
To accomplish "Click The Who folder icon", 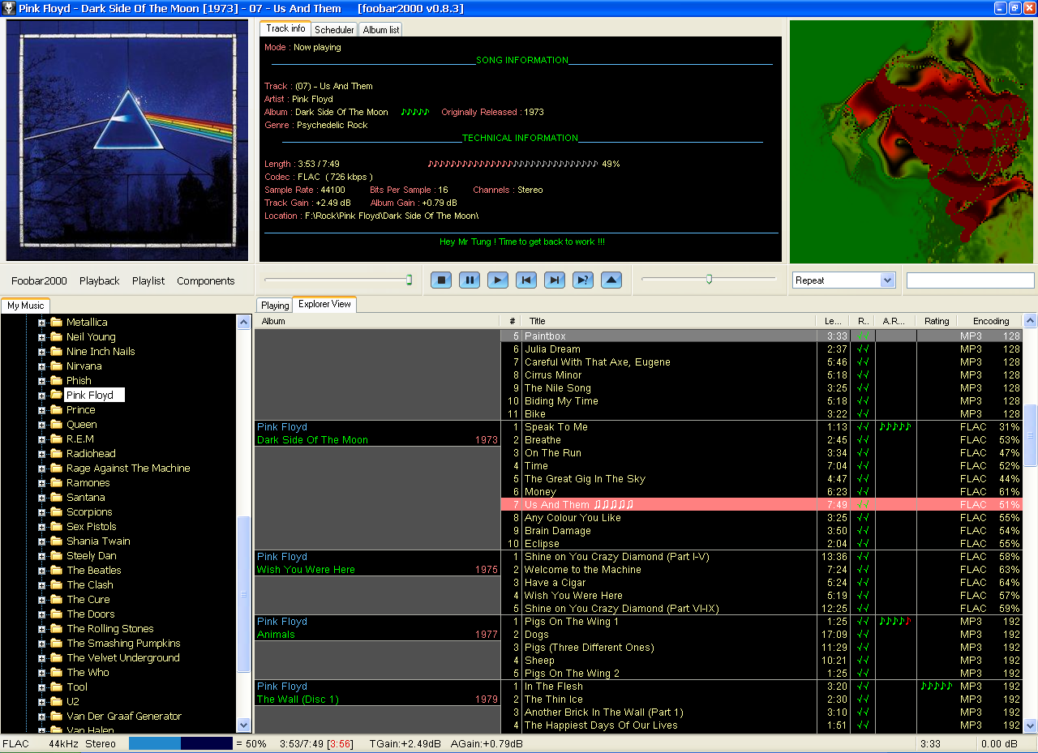I will pyautogui.click(x=56, y=672).
